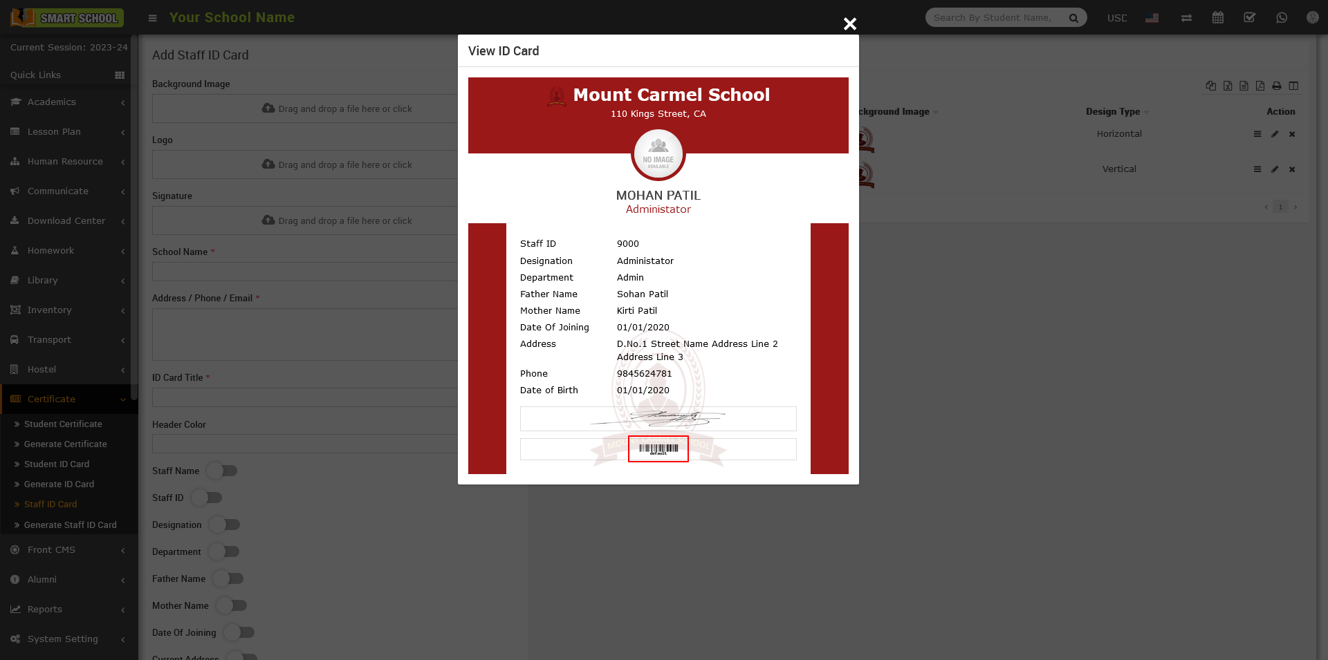Toggle the sidebar hamburger menu
Viewport: 1328px width, 660px height.
[x=153, y=18]
